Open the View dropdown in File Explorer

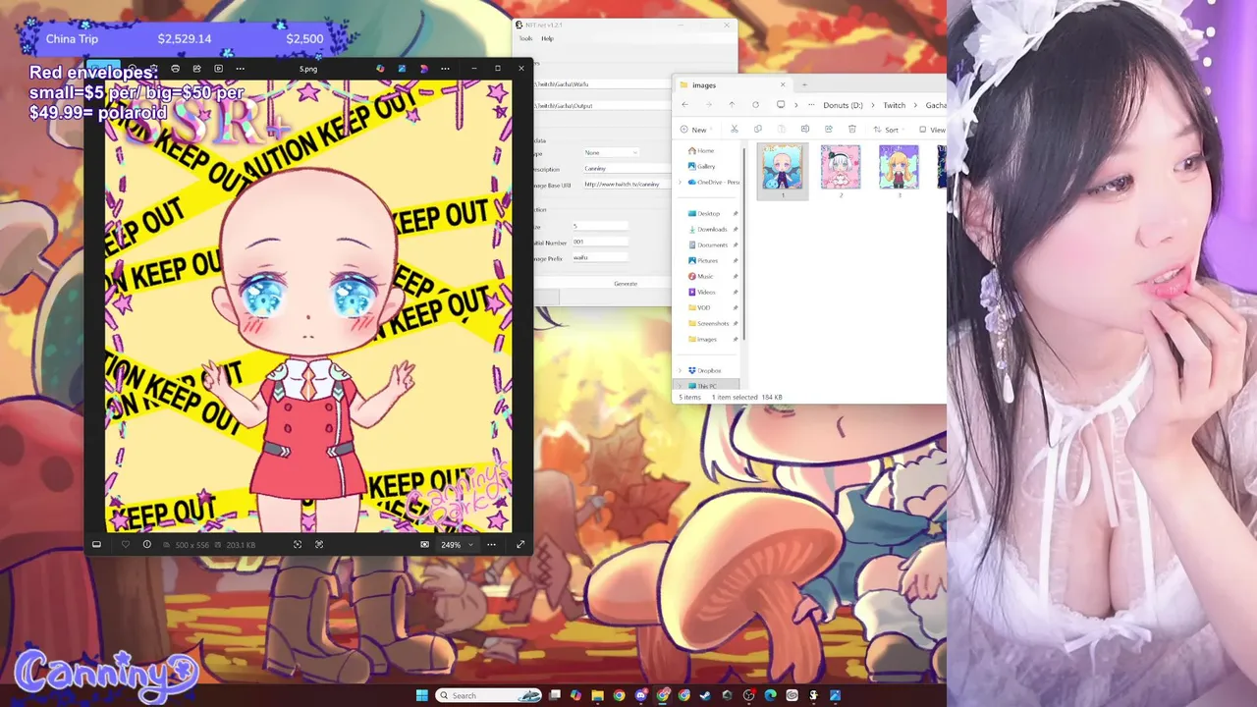(x=932, y=130)
